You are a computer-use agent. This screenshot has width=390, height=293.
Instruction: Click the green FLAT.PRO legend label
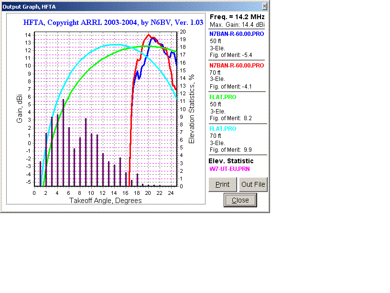[223, 97]
